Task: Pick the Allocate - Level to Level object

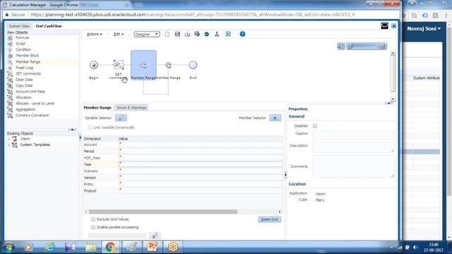Action: (x=35, y=104)
